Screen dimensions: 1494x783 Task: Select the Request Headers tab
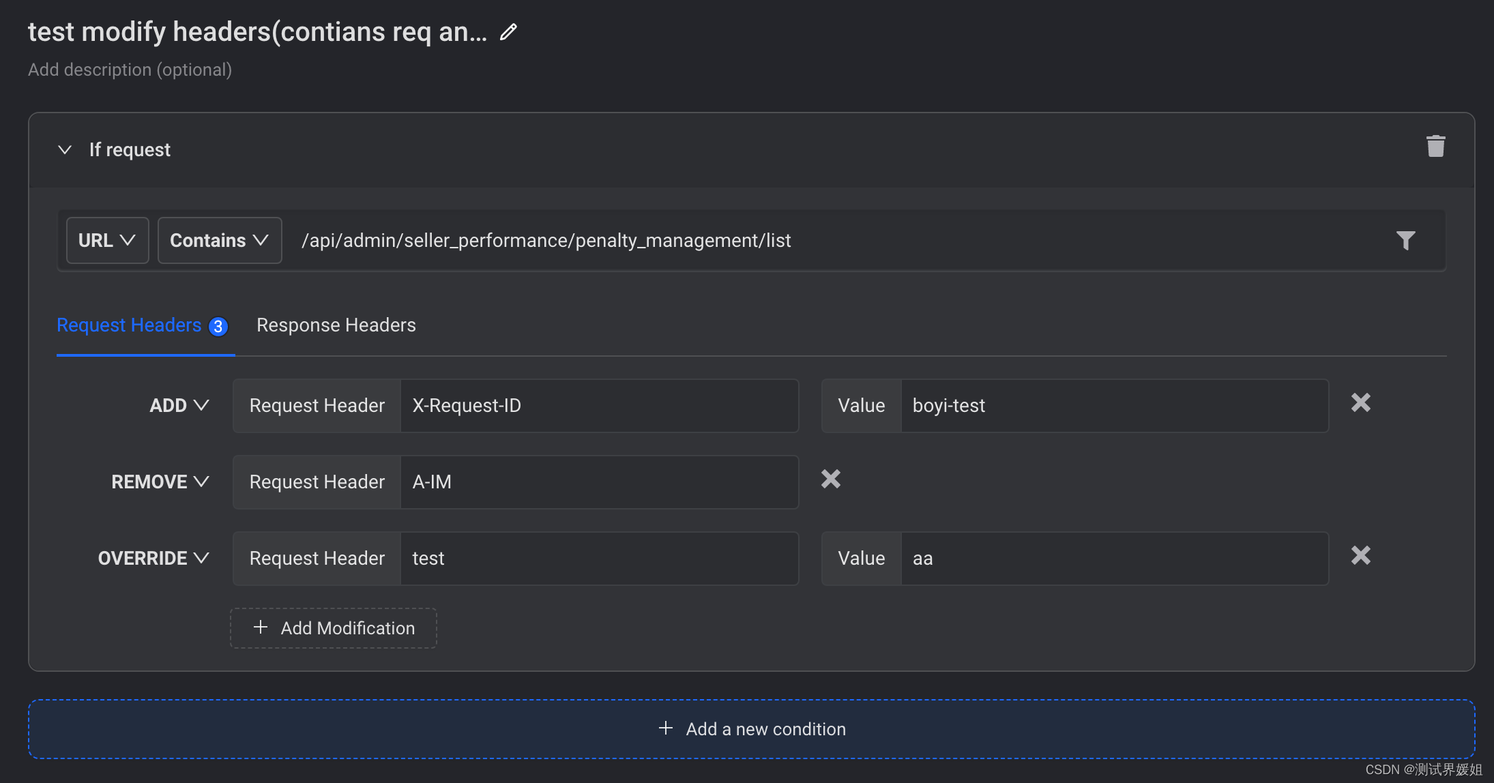(x=129, y=325)
